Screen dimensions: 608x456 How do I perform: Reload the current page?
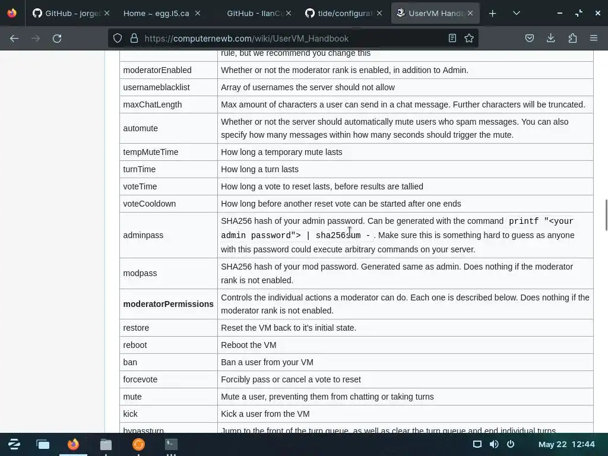click(57, 39)
